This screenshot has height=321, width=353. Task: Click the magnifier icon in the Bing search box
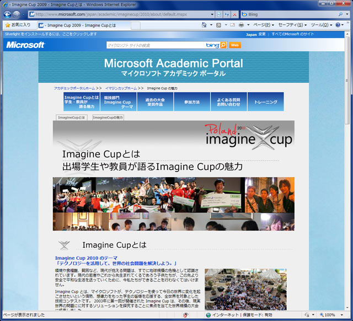click(x=340, y=14)
